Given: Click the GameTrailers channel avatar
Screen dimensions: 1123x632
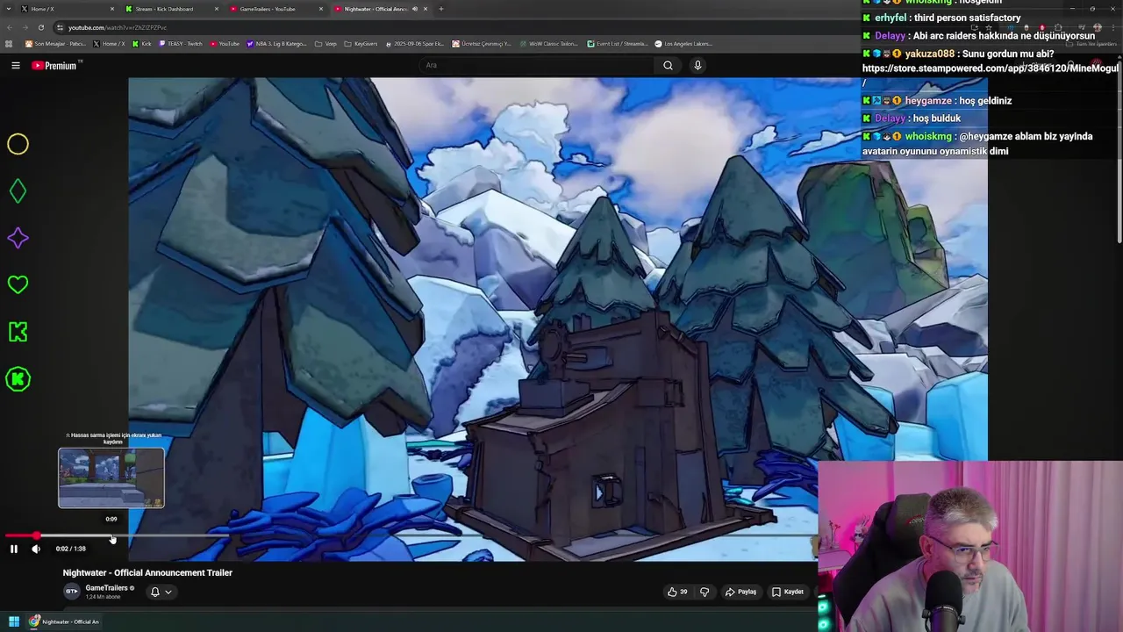Looking at the screenshot, I should click(x=72, y=592).
